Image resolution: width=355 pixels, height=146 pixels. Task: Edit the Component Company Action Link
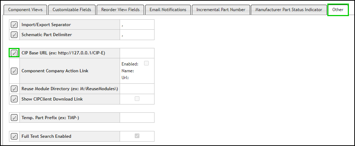(x=14, y=71)
